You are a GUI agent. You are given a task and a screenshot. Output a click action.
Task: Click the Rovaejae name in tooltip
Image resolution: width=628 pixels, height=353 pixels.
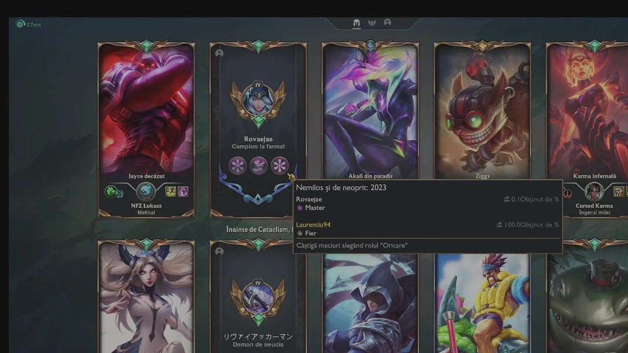tap(309, 199)
